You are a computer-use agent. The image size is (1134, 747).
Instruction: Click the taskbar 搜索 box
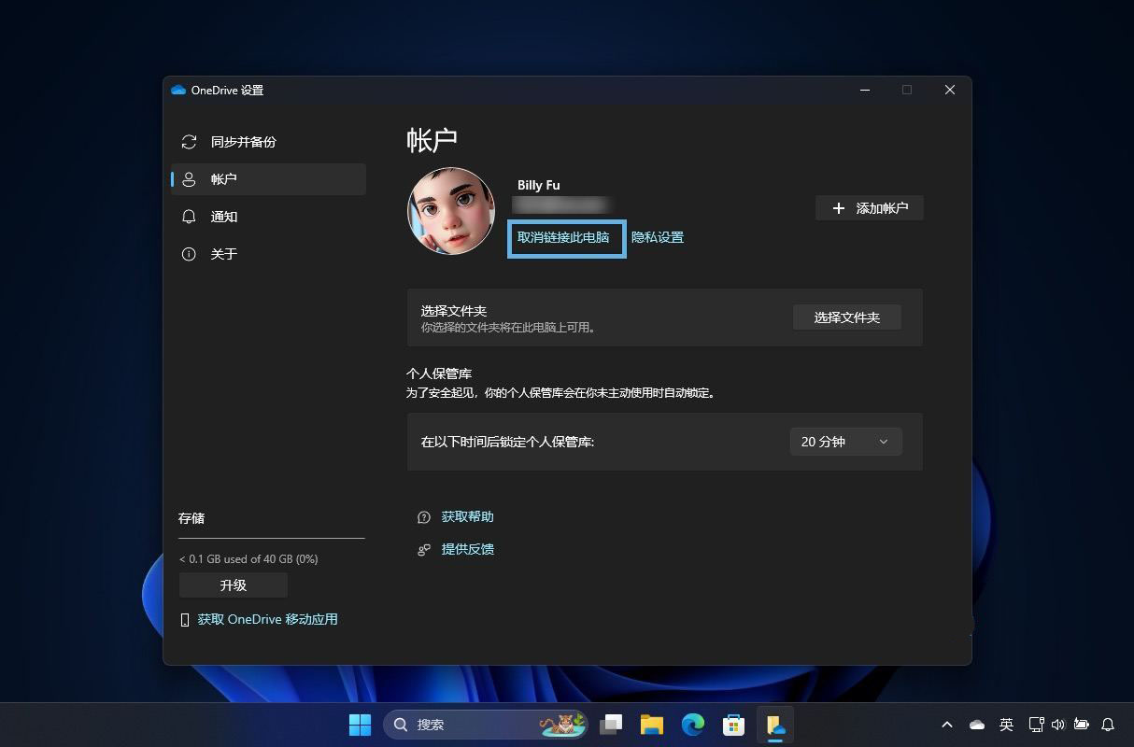click(467, 725)
